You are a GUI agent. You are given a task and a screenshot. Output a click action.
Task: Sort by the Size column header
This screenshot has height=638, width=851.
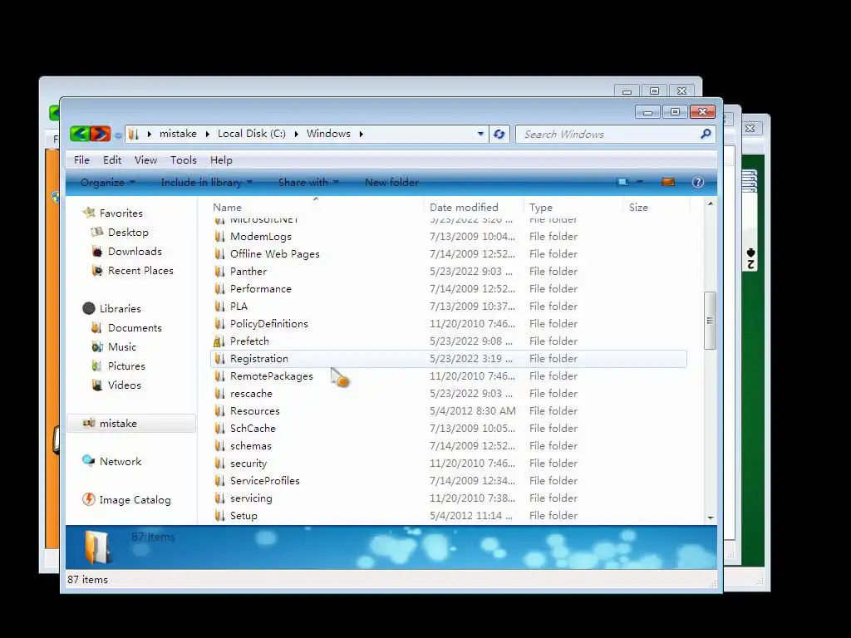tap(657, 207)
